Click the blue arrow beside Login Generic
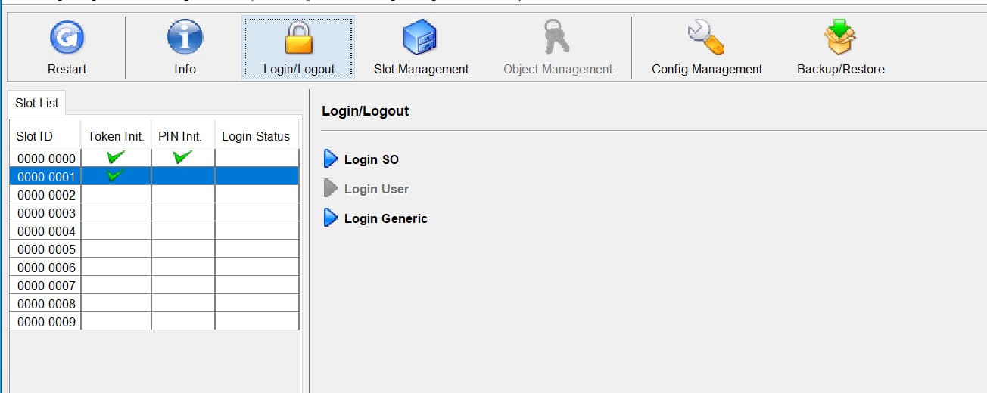Viewport: 987px width, 393px height. coord(330,218)
